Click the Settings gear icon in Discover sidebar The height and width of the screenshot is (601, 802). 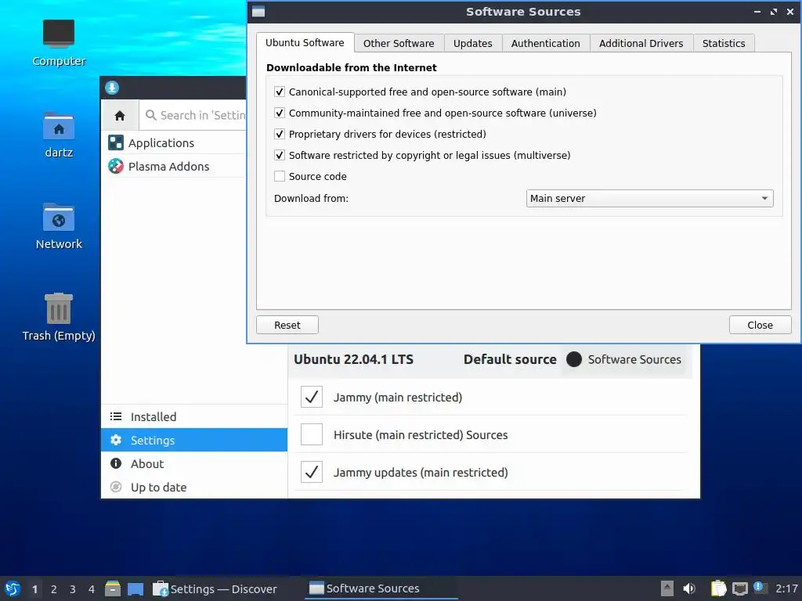click(x=116, y=440)
